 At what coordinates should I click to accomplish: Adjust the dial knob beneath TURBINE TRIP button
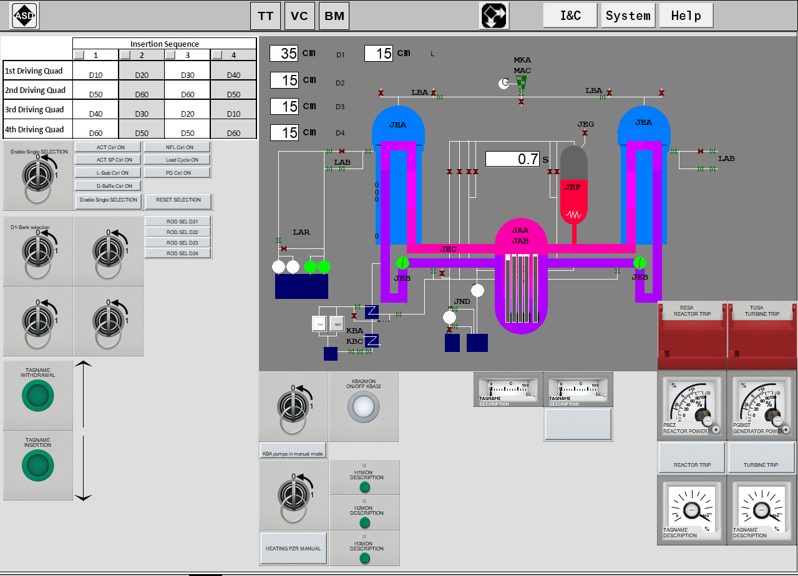coord(762,510)
